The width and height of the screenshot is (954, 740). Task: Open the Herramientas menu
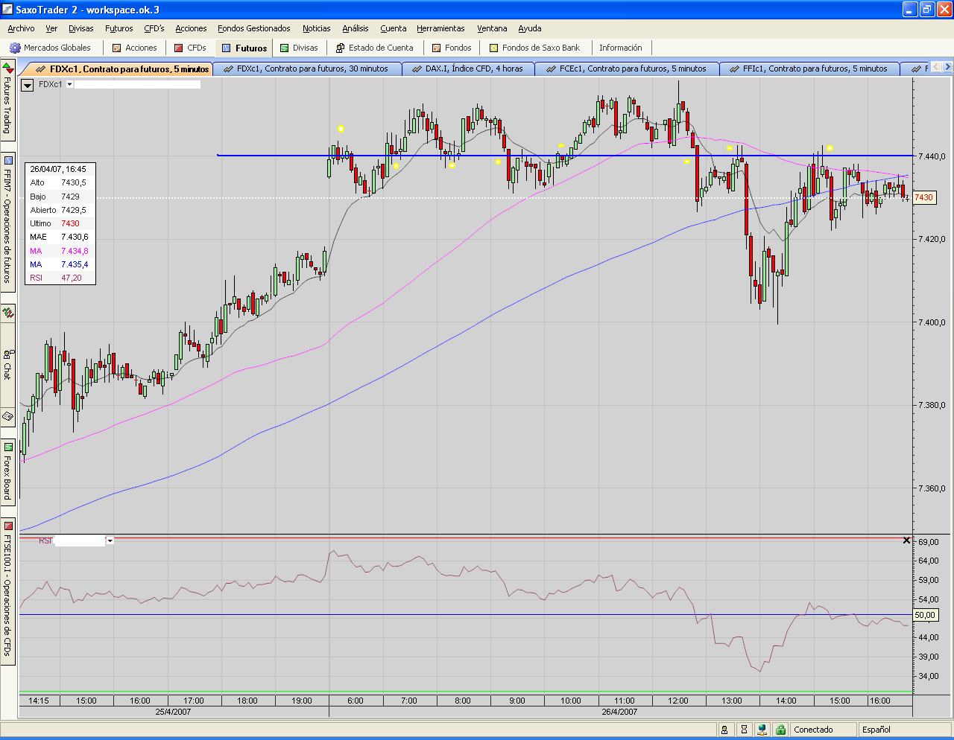click(440, 28)
